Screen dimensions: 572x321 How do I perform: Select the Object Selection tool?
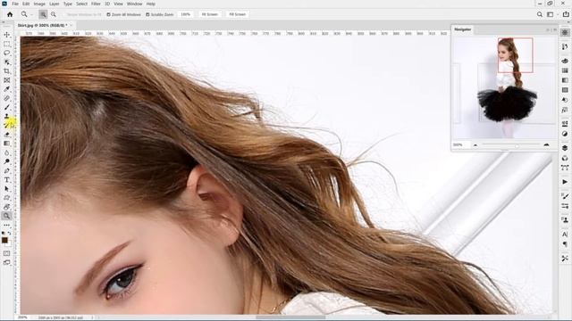[x=6, y=62]
